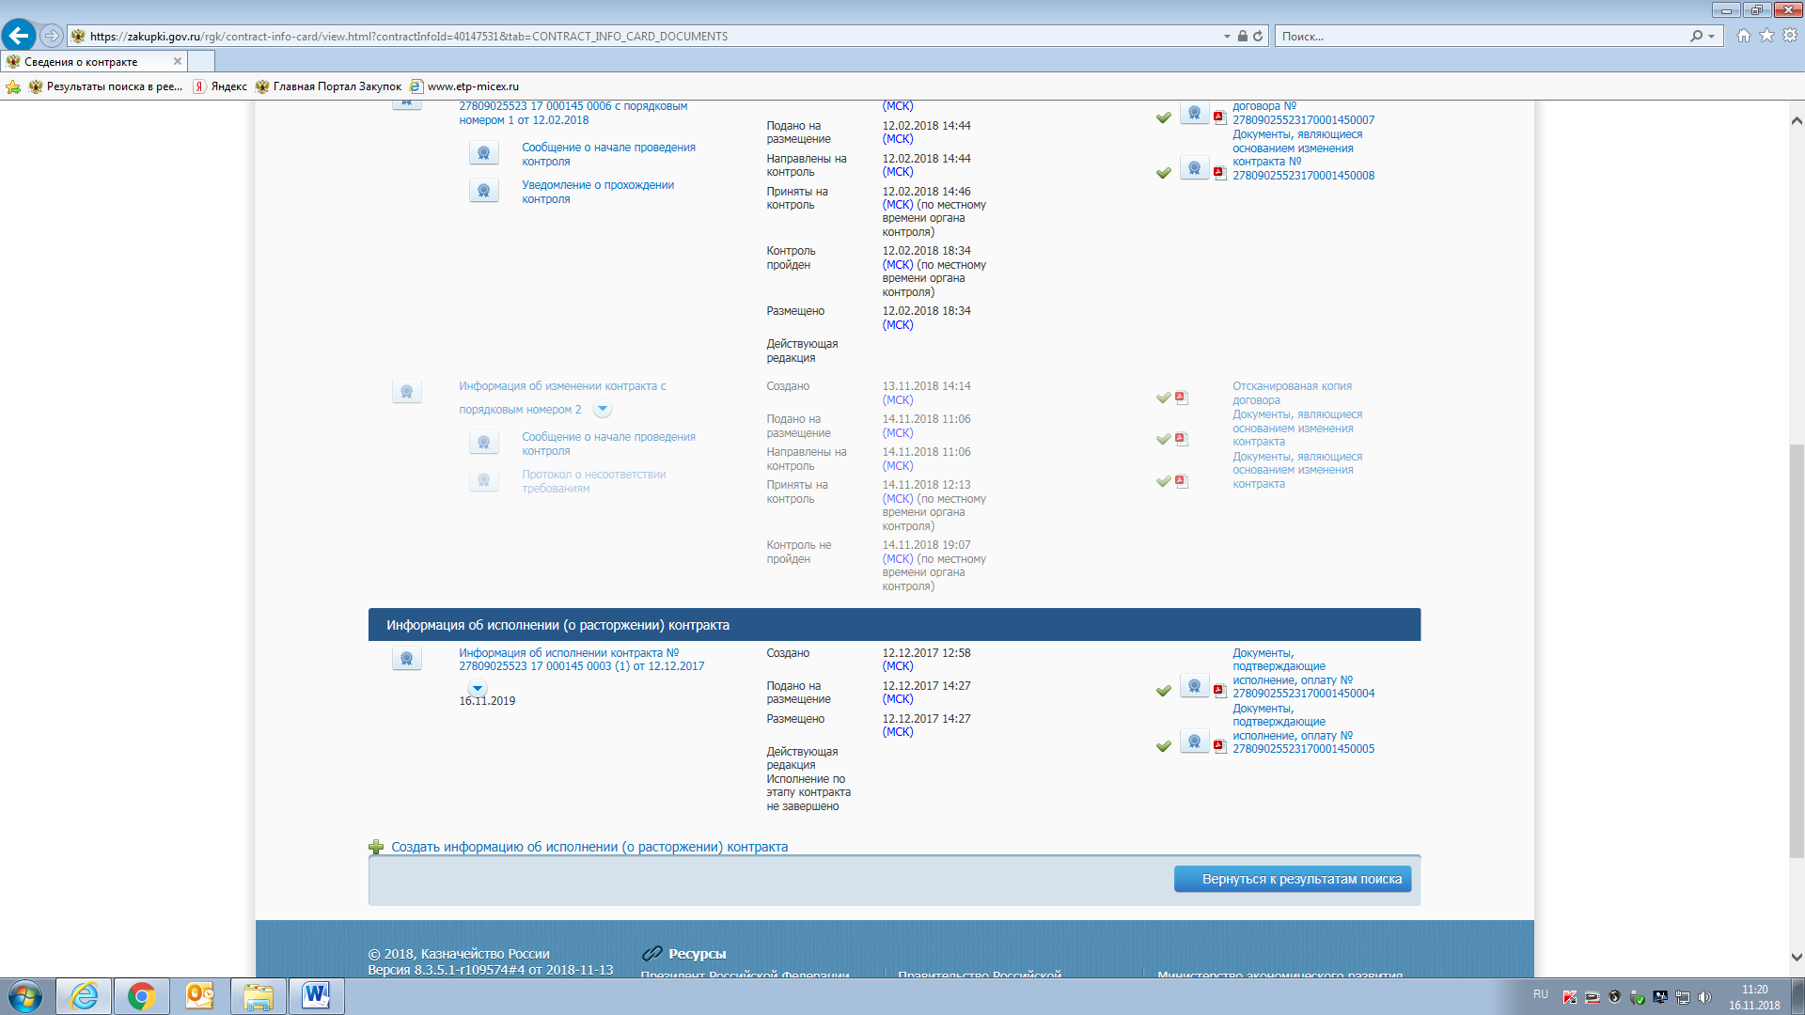Open address bar URL history dropdown
1805x1015 pixels.
(1227, 36)
